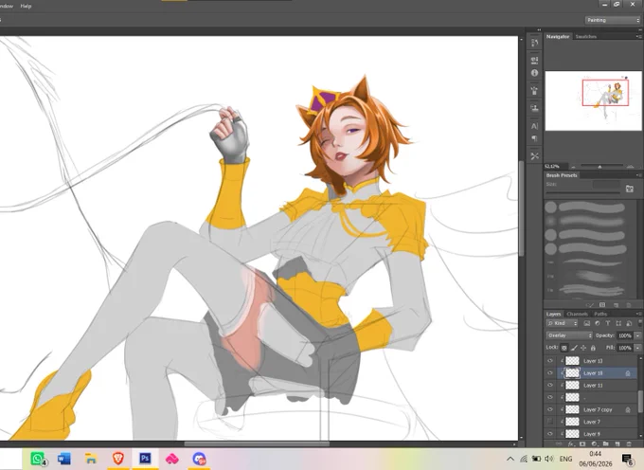Filter layers by shape layers
The image size is (644, 470).
point(618,323)
